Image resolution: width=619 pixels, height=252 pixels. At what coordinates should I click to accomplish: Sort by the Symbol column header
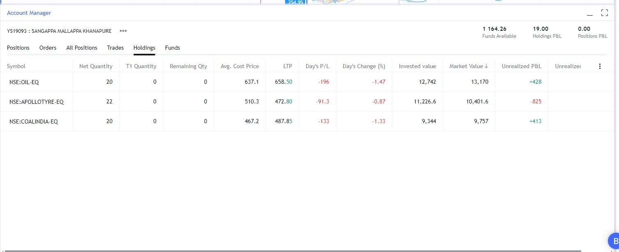tap(16, 66)
